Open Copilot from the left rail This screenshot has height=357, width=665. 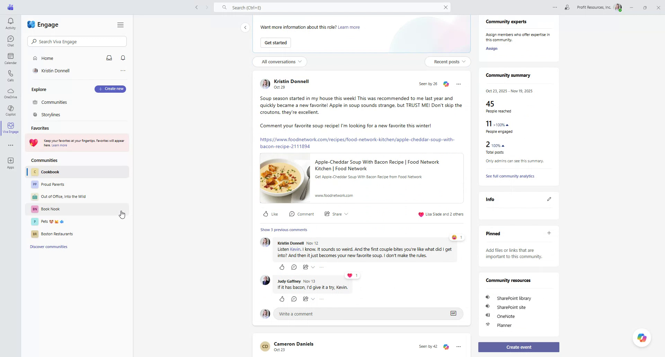[10, 110]
